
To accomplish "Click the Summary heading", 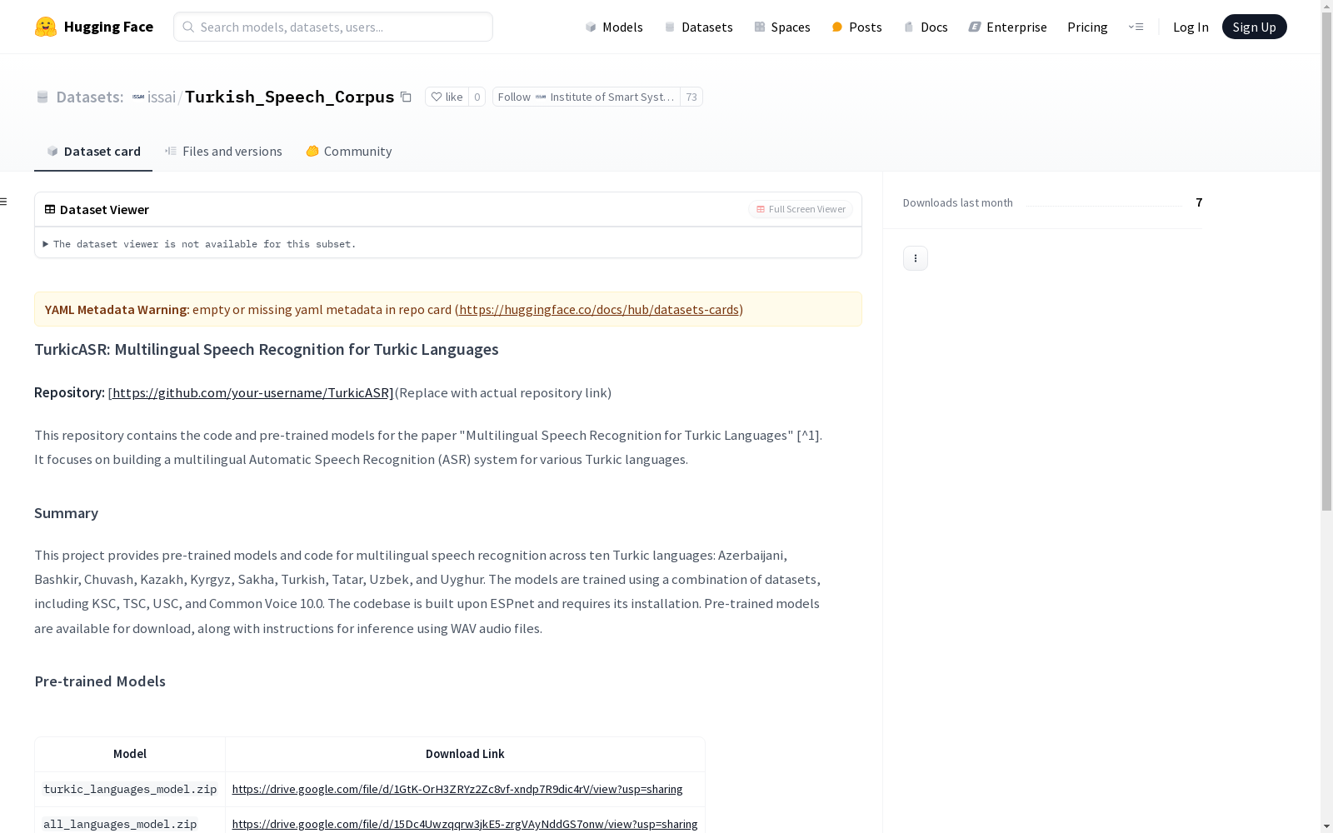I will point(66,513).
